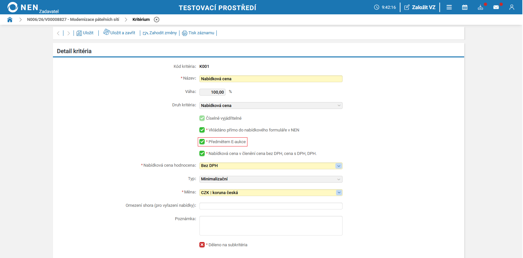Click the TESTOVACÍ PROSTŘEDÍ header text
Image resolution: width=523 pixels, height=258 pixels.
[217, 8]
